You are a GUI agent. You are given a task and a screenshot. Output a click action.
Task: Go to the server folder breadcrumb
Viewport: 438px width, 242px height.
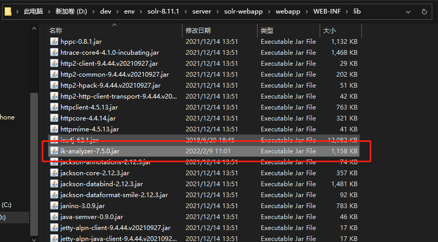(x=202, y=11)
